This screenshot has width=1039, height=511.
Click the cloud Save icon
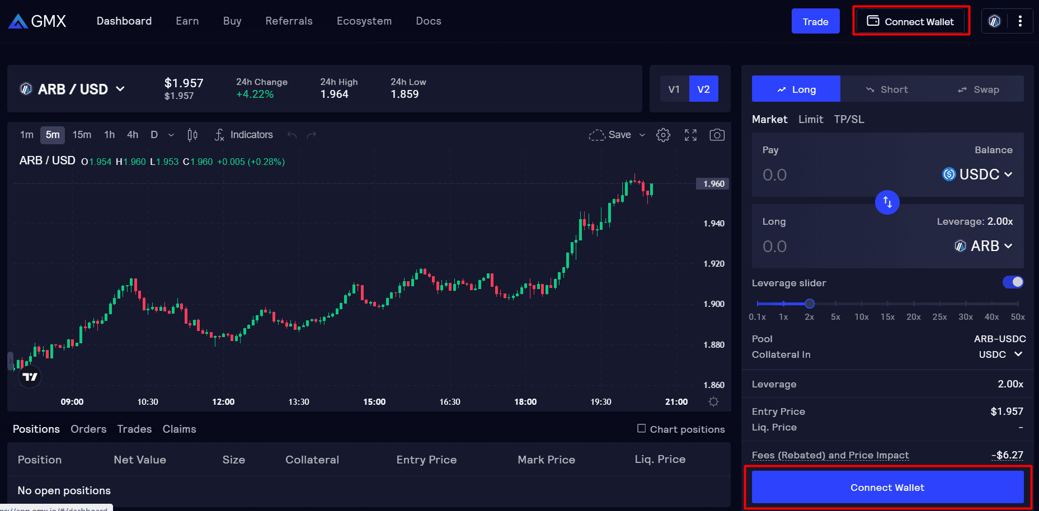(x=597, y=135)
